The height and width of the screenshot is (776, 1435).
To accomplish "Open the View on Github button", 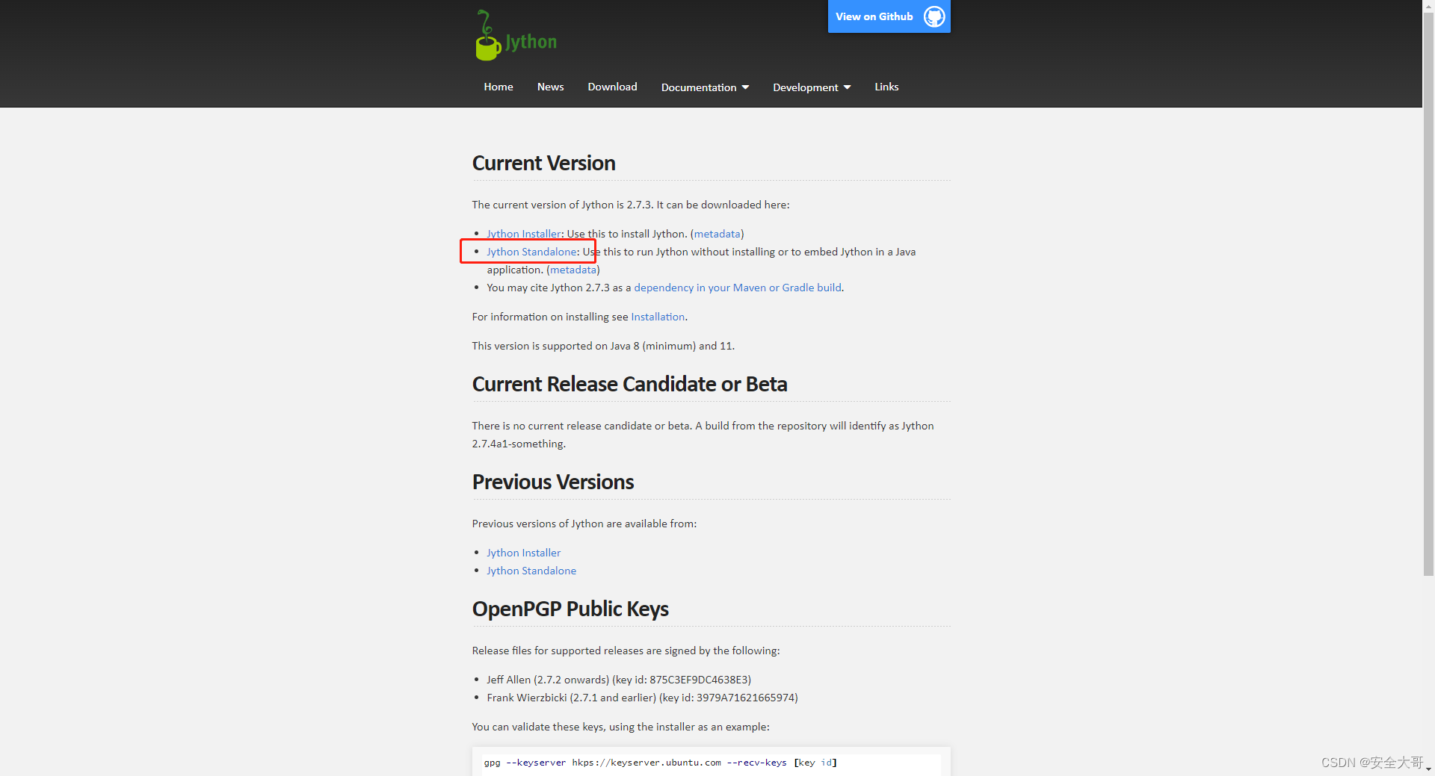I will tap(889, 16).
